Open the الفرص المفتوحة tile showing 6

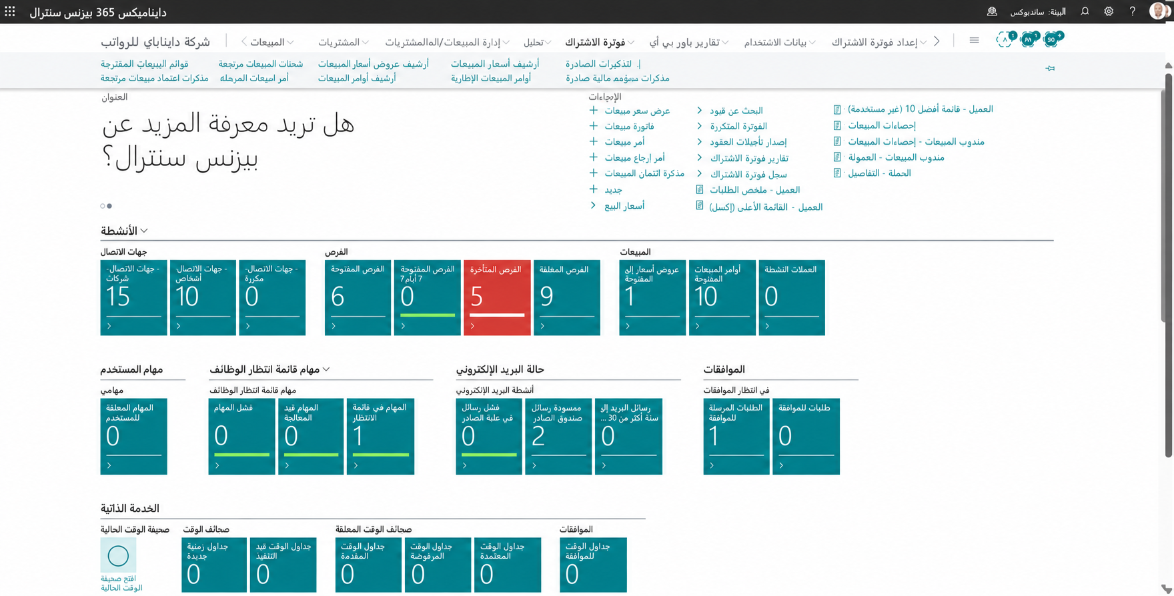pyautogui.click(x=358, y=297)
